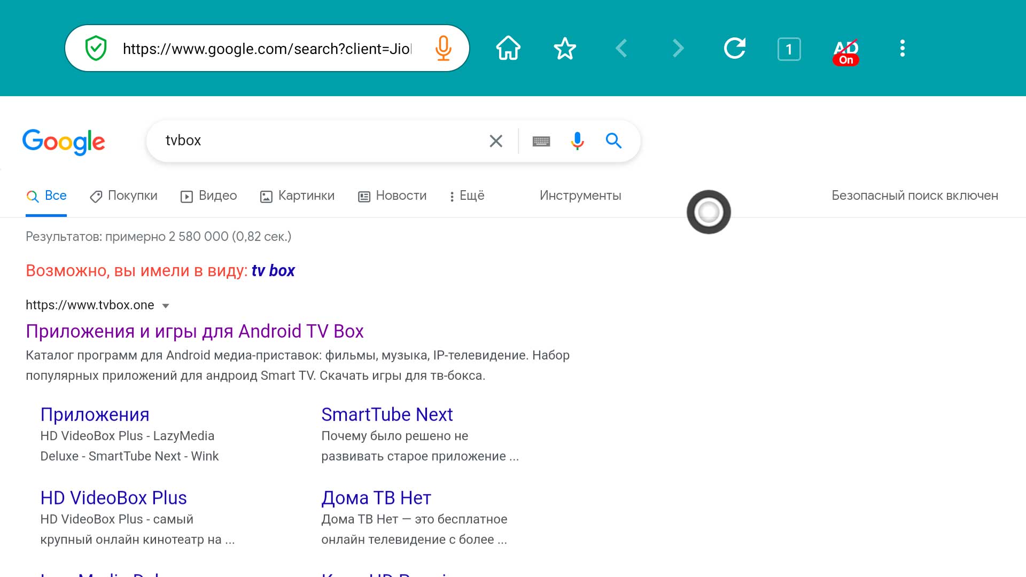Tap the green security shield icon

(x=96, y=49)
